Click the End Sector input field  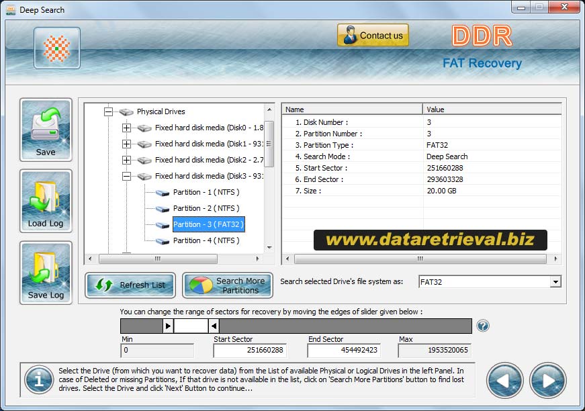[x=344, y=350]
